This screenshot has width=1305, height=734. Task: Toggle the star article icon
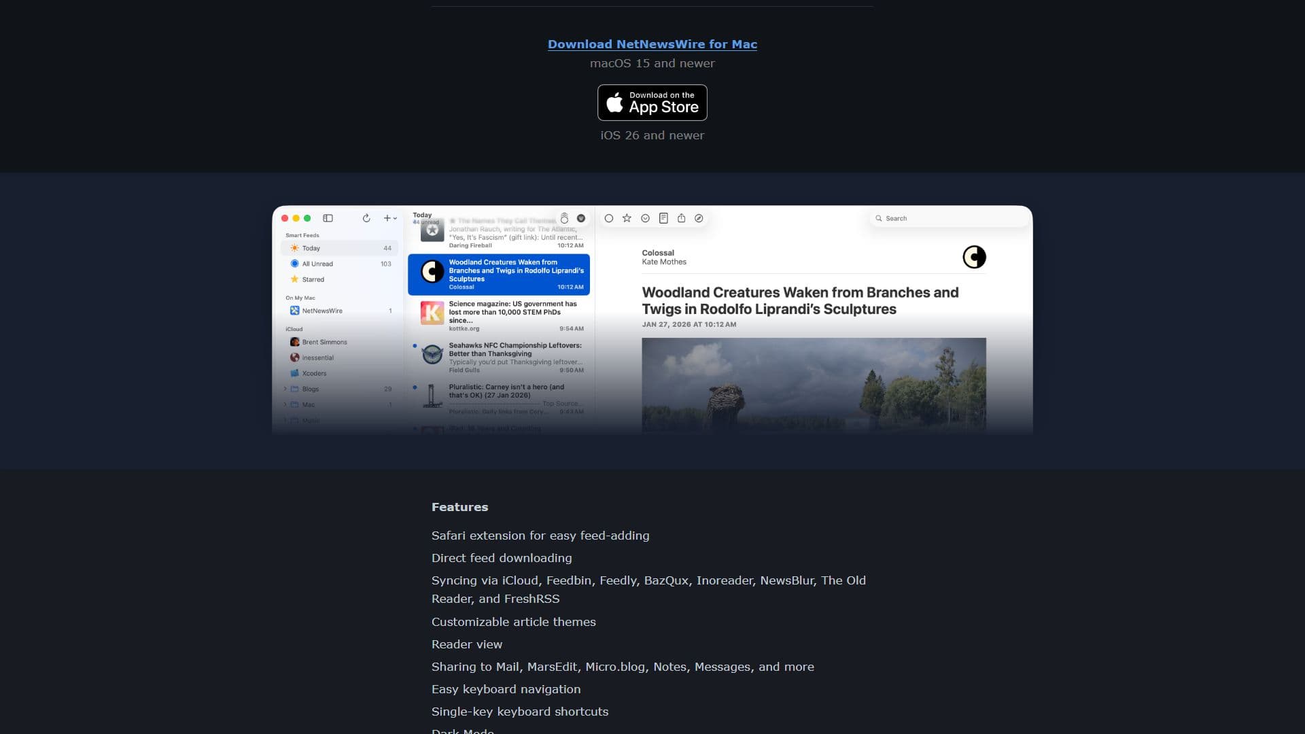(x=627, y=218)
